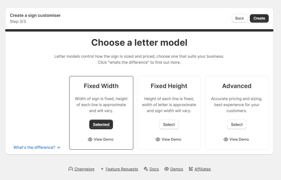This screenshot has width=281, height=180.
Task: Click the step progress bar
Action: [139, 30]
